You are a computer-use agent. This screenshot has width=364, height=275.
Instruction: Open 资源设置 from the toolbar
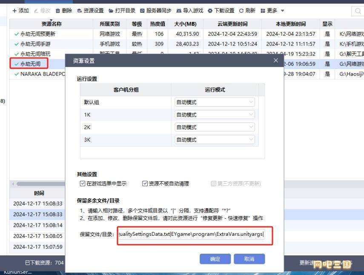[90, 11]
